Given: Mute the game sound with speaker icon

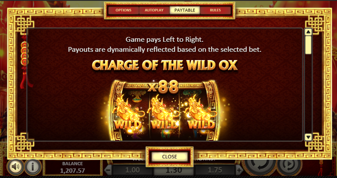Looking at the screenshot, I should 15,167.
